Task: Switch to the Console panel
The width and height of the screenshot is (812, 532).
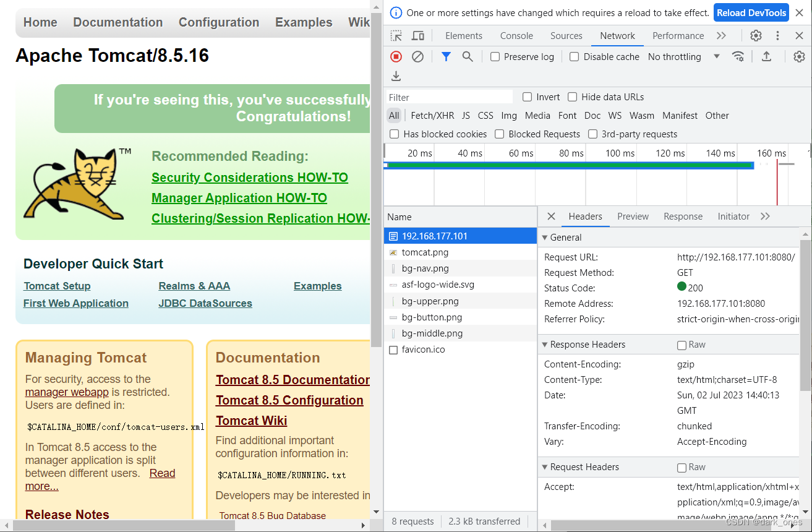Action: pyautogui.click(x=516, y=36)
